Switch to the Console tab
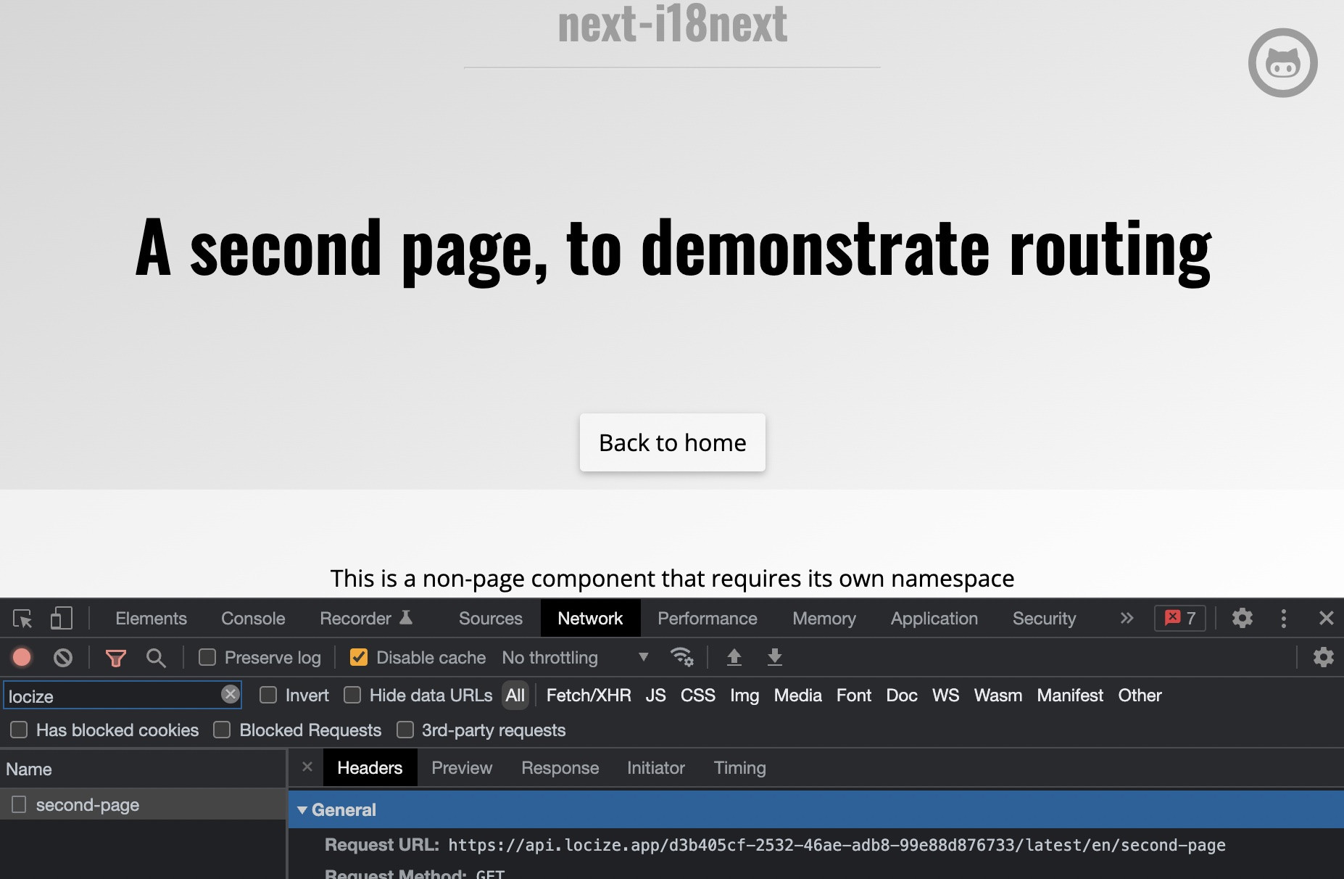1344x879 pixels. click(x=253, y=619)
